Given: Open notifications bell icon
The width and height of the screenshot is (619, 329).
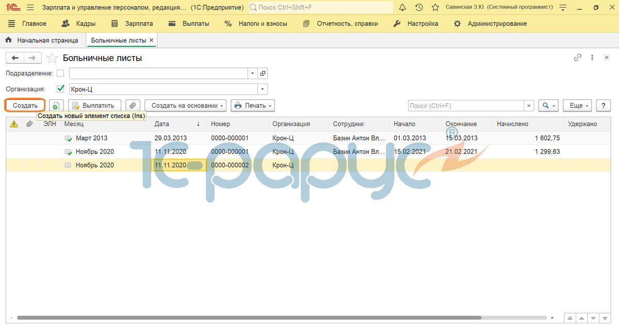Looking at the screenshot, I should (x=402, y=7).
